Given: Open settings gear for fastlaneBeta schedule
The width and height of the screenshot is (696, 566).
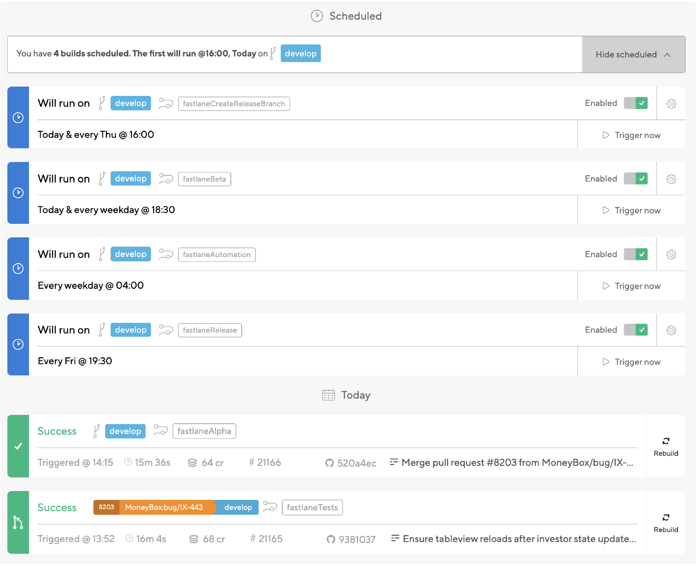Looking at the screenshot, I should pyautogui.click(x=671, y=179).
